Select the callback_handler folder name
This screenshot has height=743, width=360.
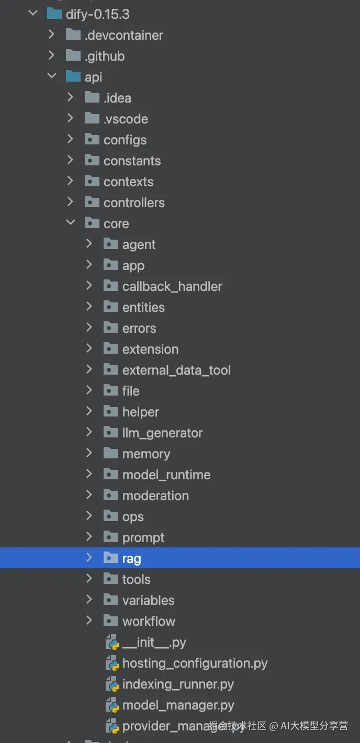coord(172,286)
